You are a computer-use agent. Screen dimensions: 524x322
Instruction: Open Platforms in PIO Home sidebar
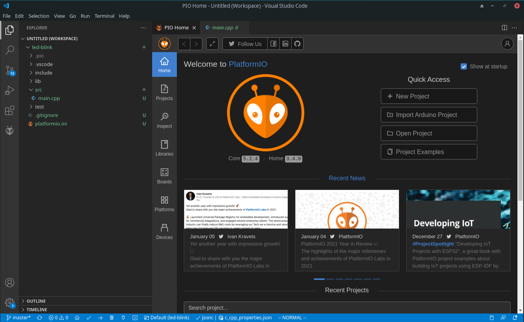(x=164, y=204)
